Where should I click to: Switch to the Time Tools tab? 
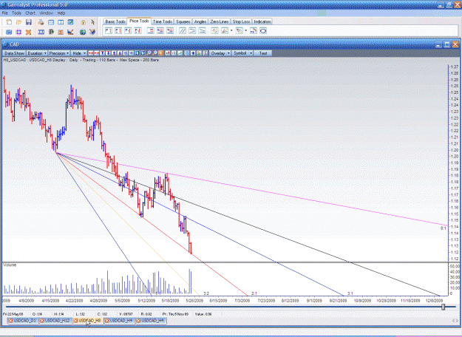(163, 21)
